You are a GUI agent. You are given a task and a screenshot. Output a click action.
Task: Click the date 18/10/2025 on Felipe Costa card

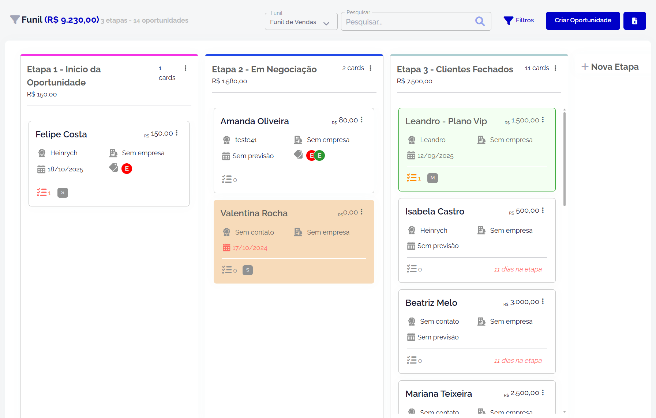(65, 170)
